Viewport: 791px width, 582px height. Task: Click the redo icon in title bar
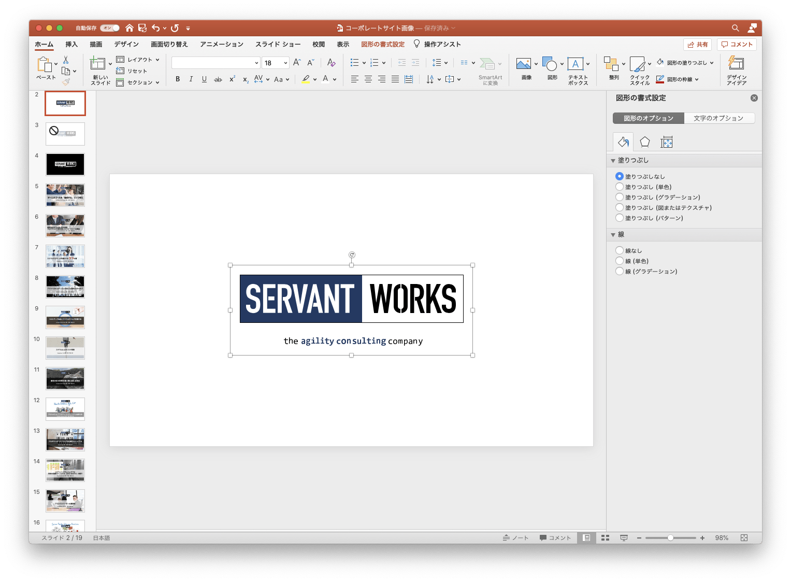(x=175, y=28)
